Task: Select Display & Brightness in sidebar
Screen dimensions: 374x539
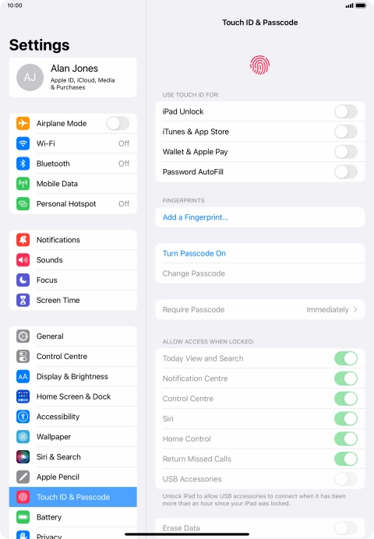Action: pyautogui.click(x=73, y=376)
